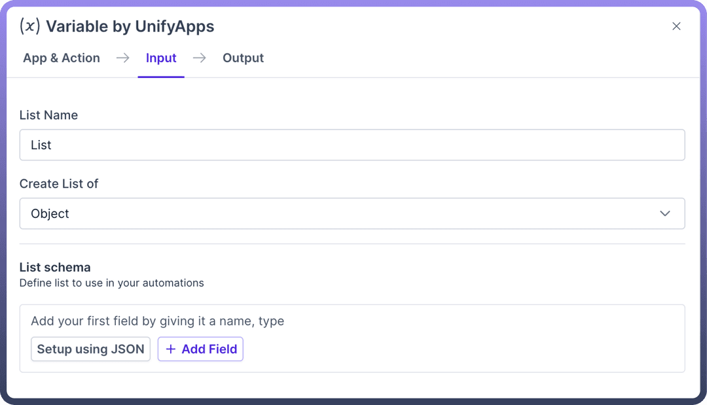Click the chevron in the Object dropdown

pyautogui.click(x=665, y=214)
